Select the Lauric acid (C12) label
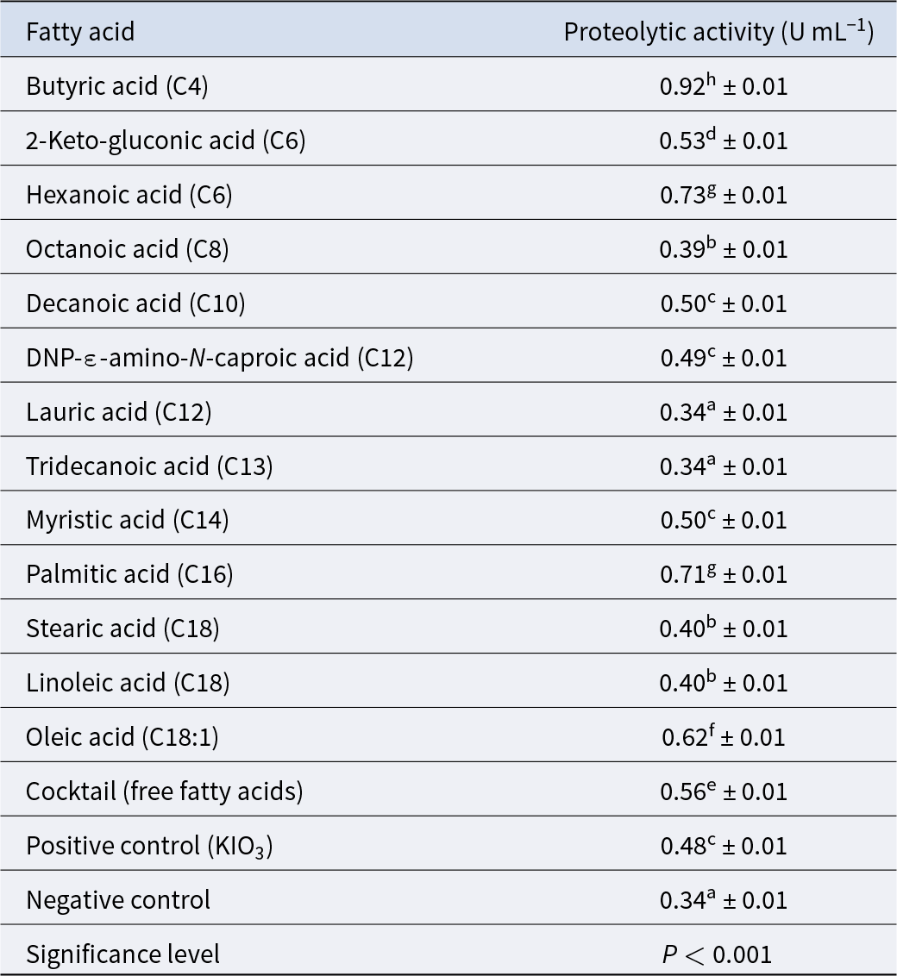897x976 pixels. pos(119,412)
